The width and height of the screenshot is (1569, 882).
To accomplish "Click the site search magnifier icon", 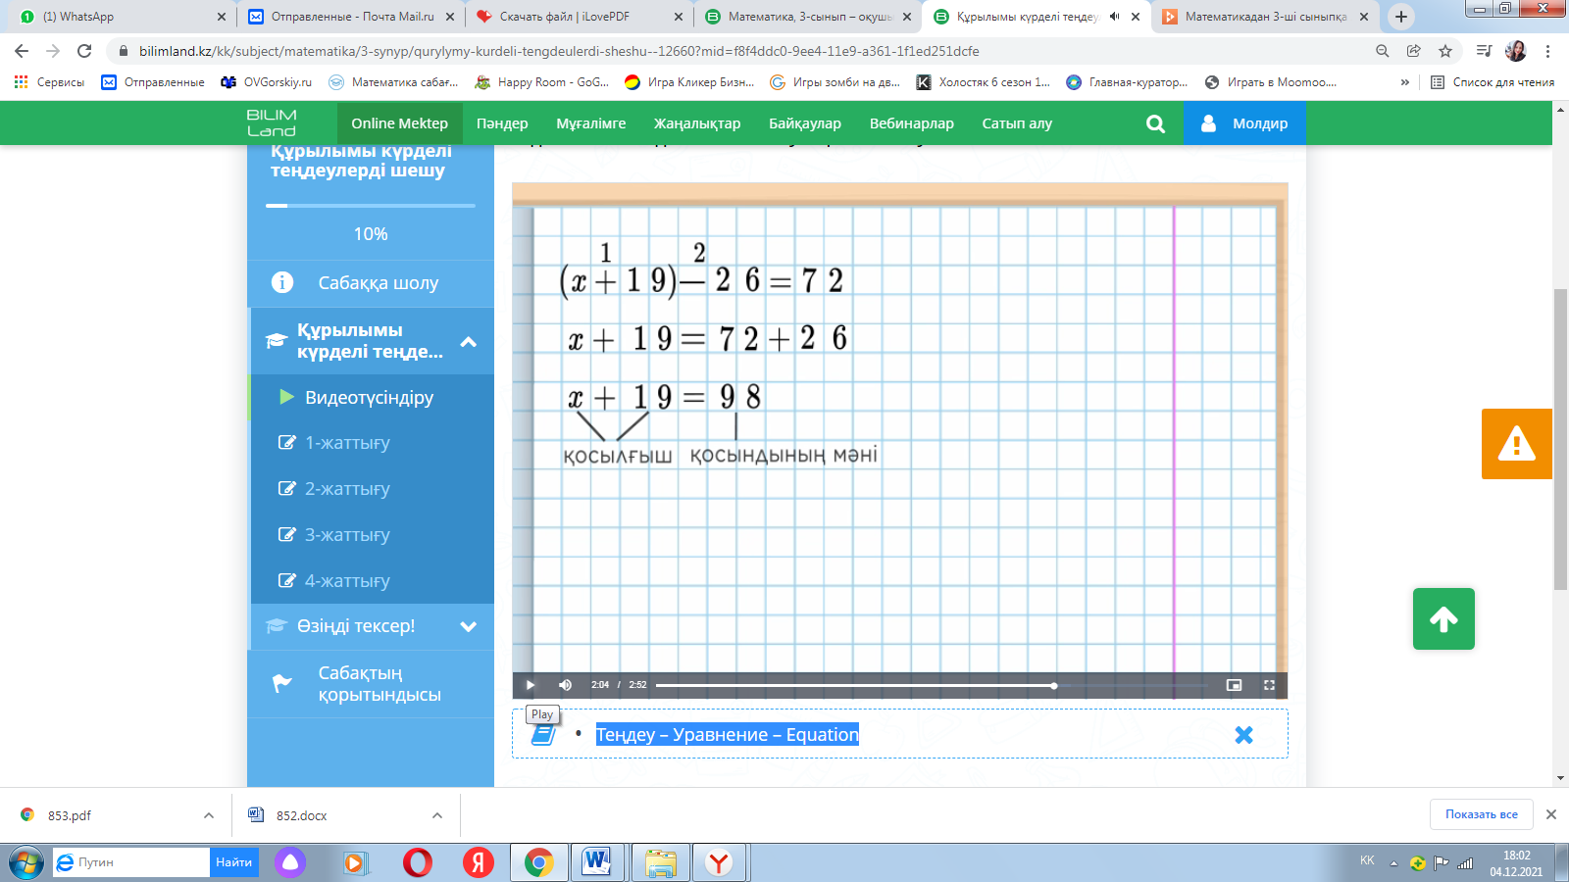I will (1155, 123).
